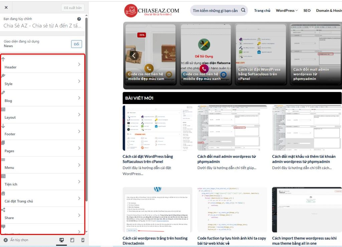Click the Menu section icon
Viewport: 342px width, 247px height.
click(3, 159)
